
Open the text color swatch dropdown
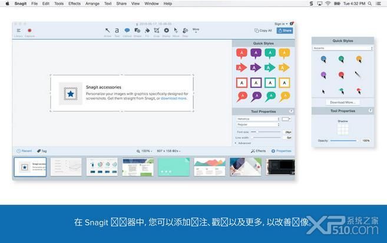click(286, 119)
